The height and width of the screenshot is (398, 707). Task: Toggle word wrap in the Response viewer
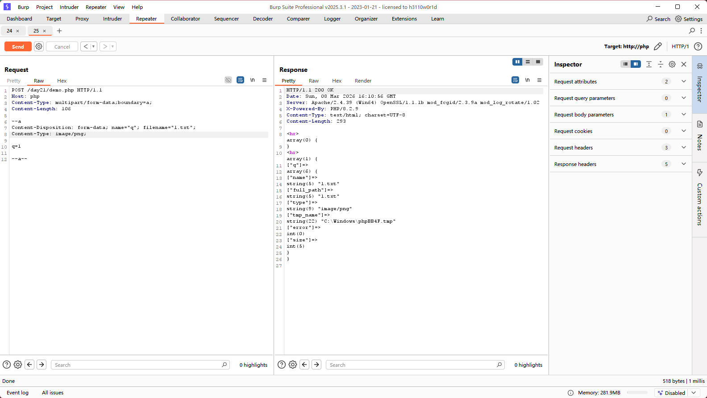[x=515, y=80]
